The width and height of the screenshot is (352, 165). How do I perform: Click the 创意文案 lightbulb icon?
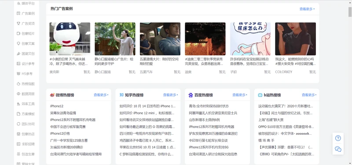[x=18, y=43]
